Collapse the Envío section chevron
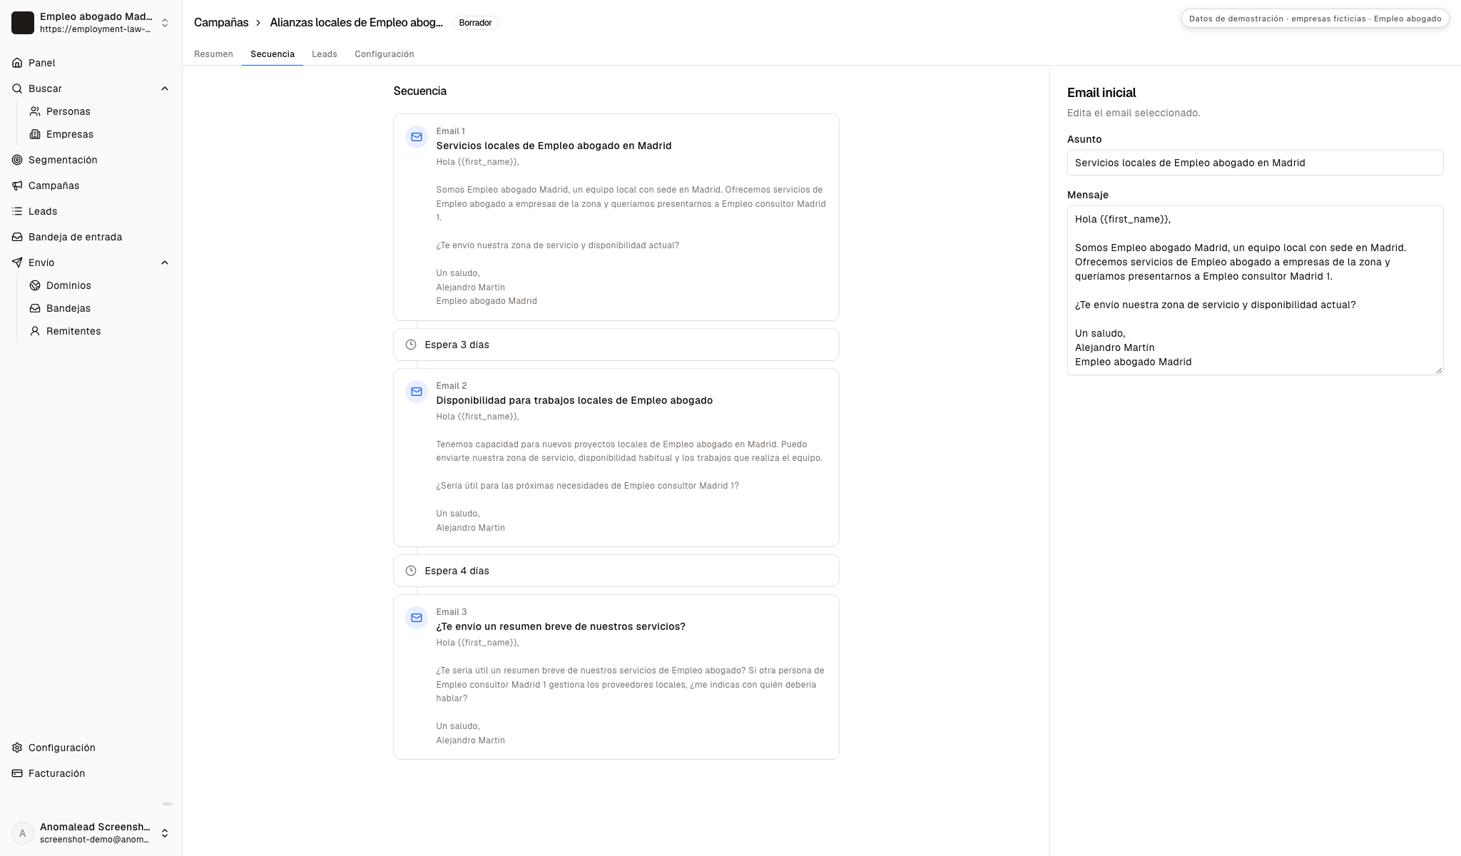The height and width of the screenshot is (856, 1461). 165,263
